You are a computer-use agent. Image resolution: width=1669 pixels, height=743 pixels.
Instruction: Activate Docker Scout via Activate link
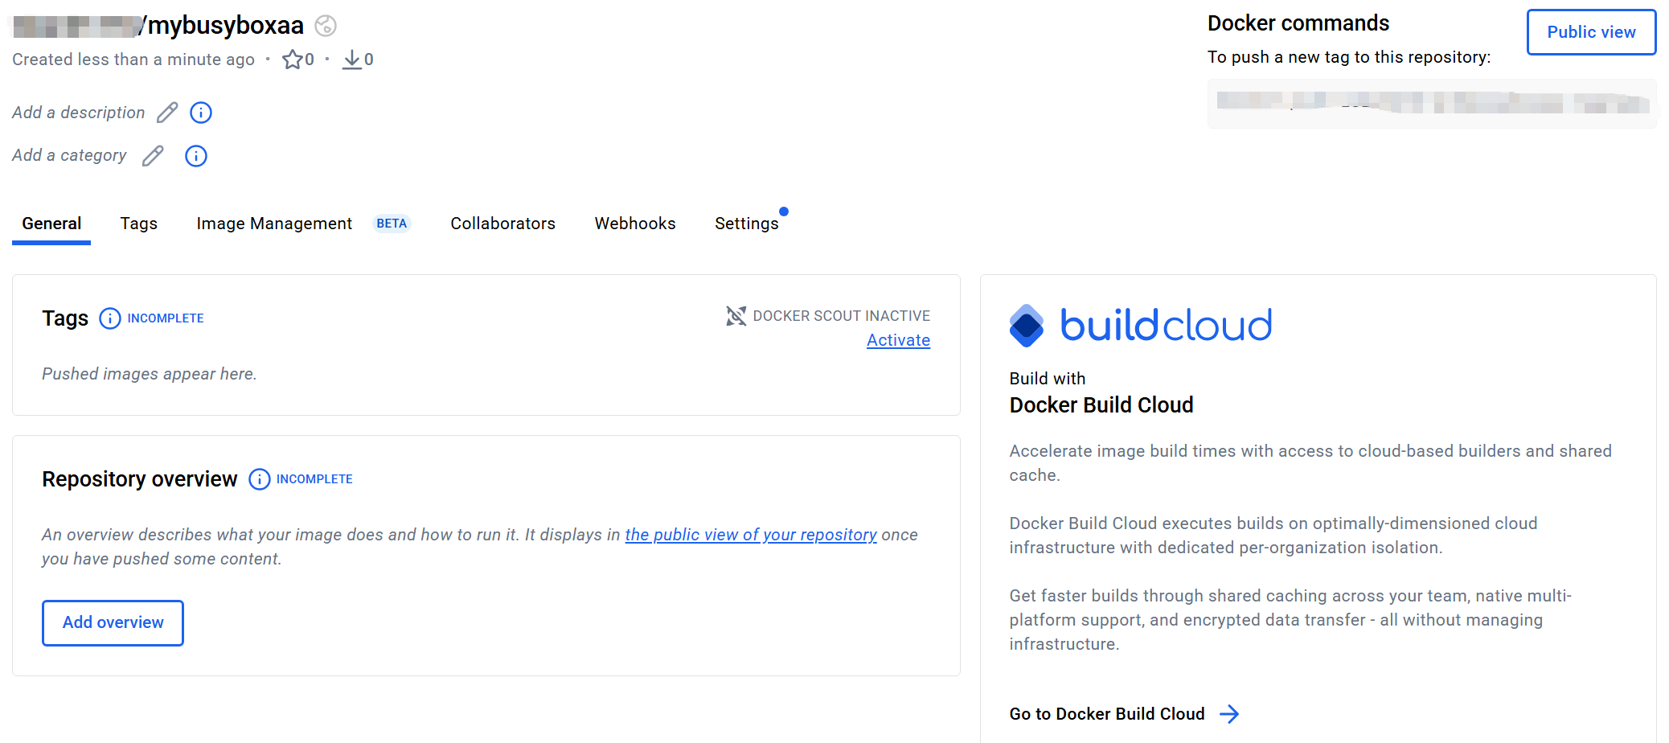[x=898, y=340]
